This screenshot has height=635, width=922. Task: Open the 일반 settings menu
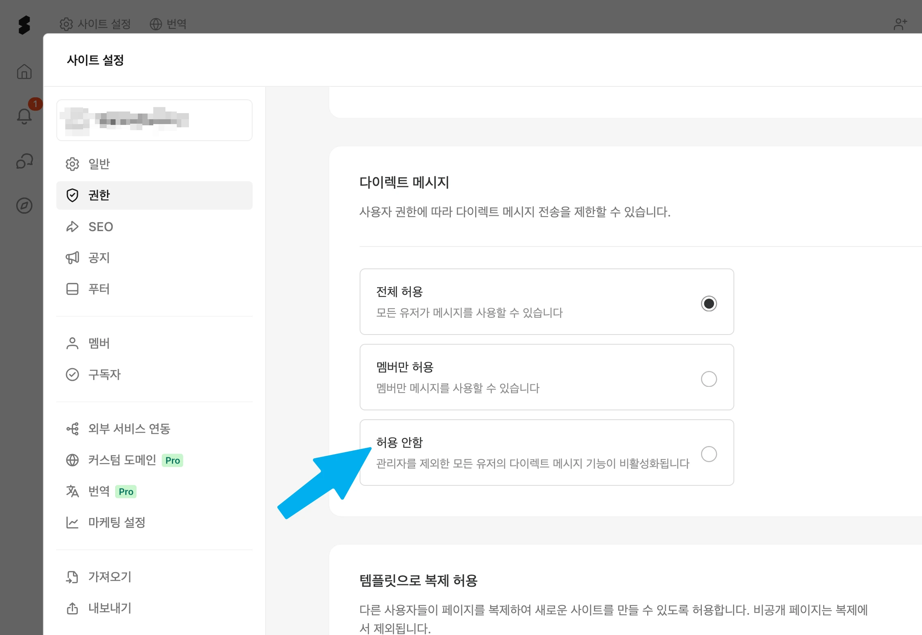tap(99, 164)
